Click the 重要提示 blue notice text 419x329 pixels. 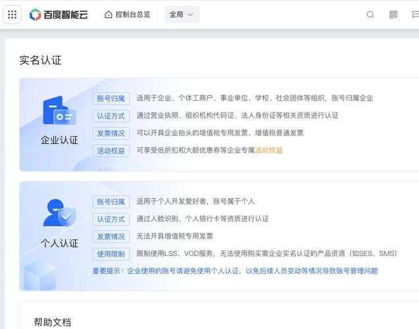(235, 270)
